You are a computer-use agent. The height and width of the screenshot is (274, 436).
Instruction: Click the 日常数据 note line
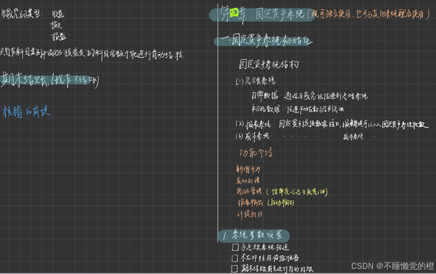point(310,96)
